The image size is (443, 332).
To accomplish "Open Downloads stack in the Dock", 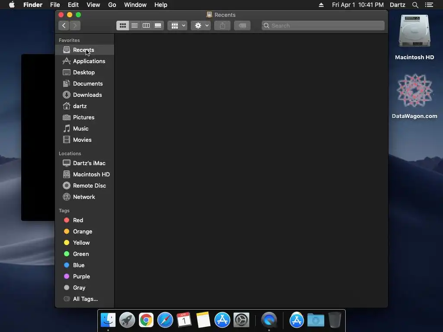I will click(x=315, y=320).
